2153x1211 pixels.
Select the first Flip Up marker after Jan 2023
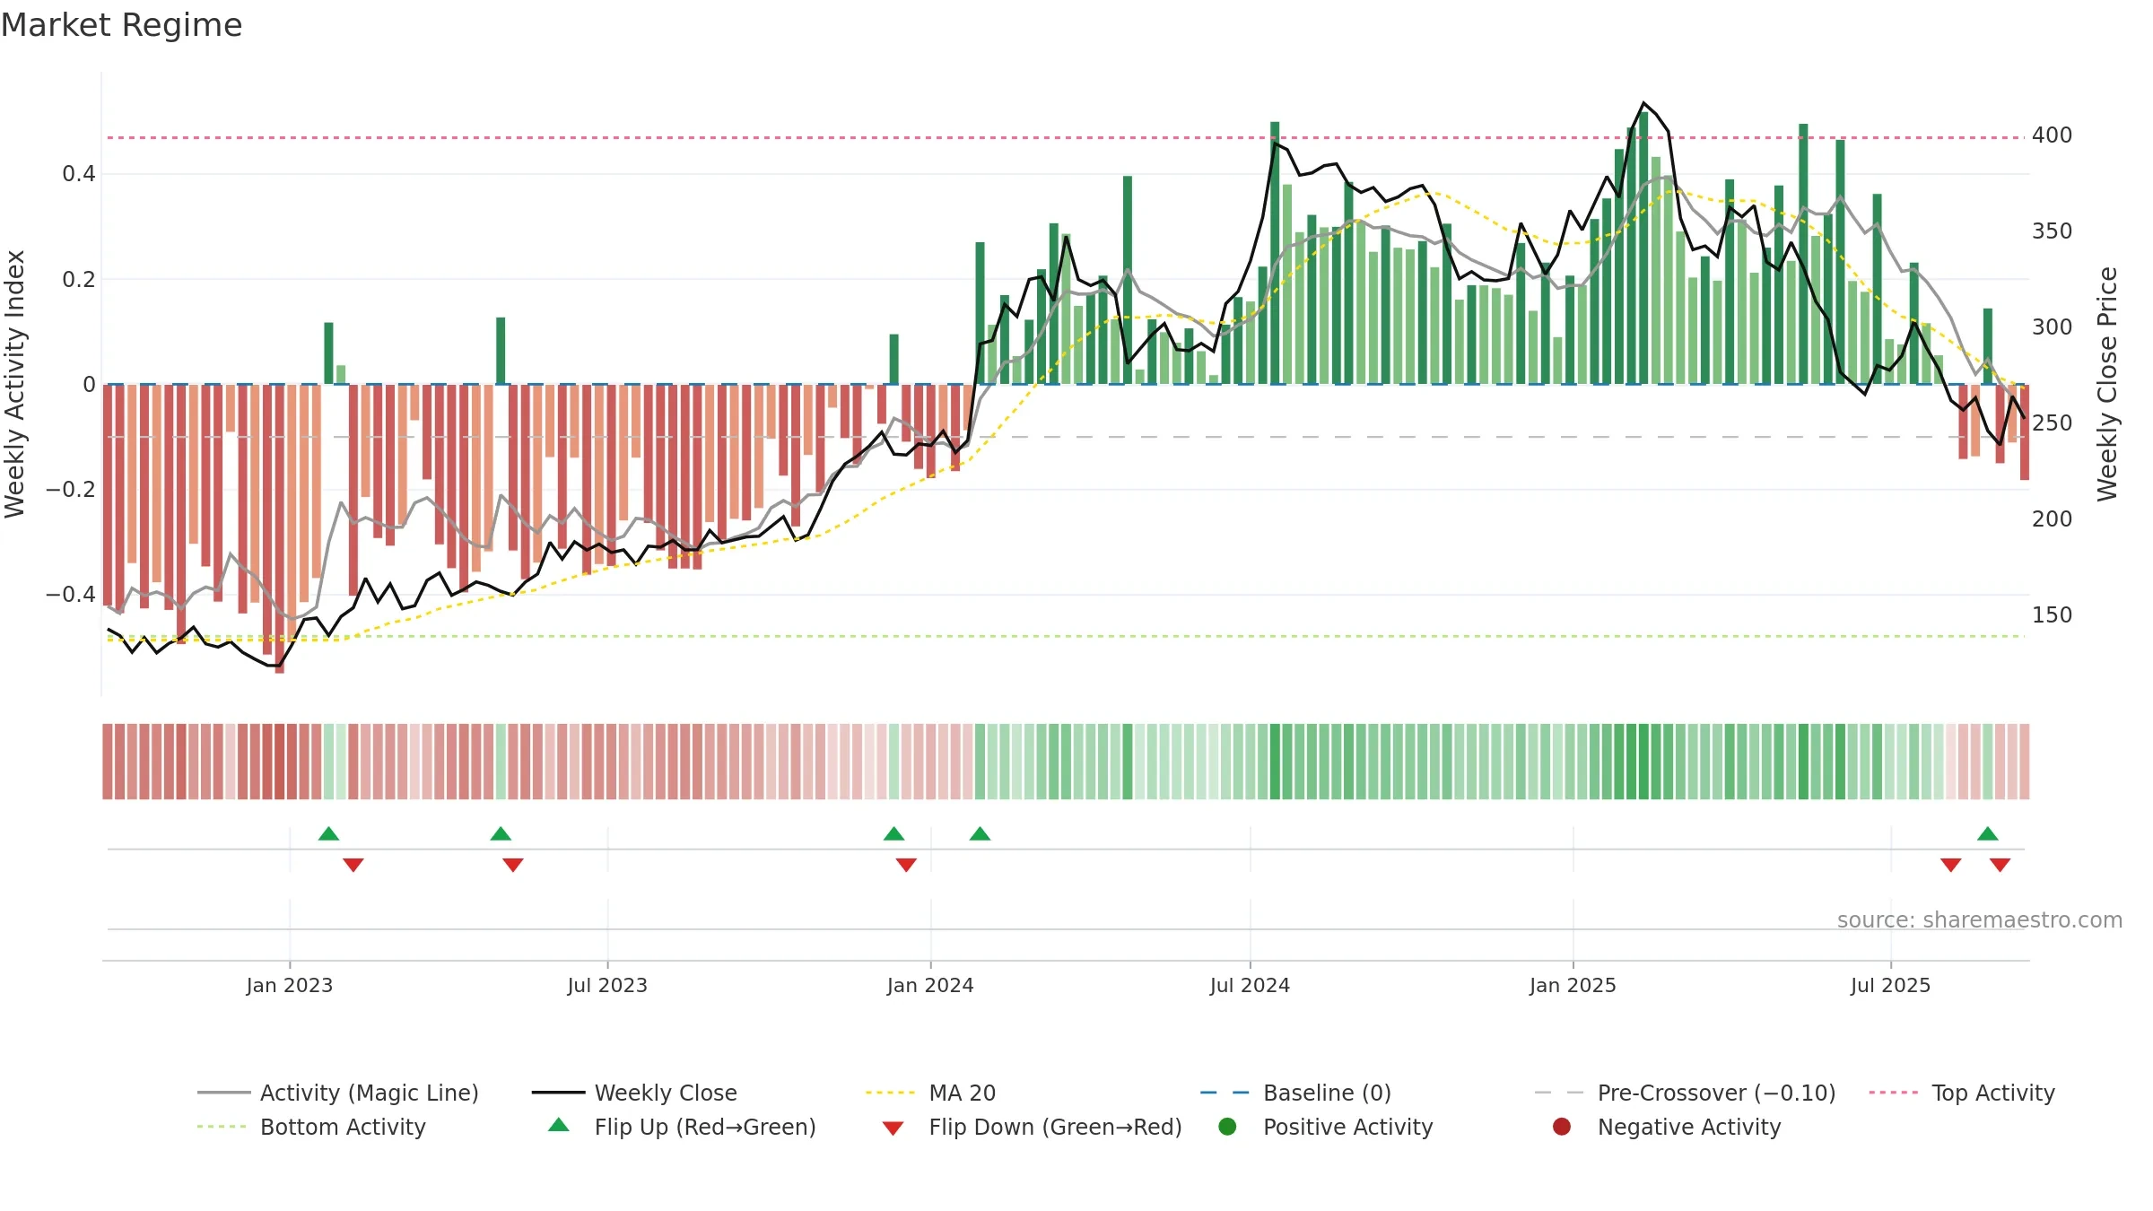[x=328, y=833]
